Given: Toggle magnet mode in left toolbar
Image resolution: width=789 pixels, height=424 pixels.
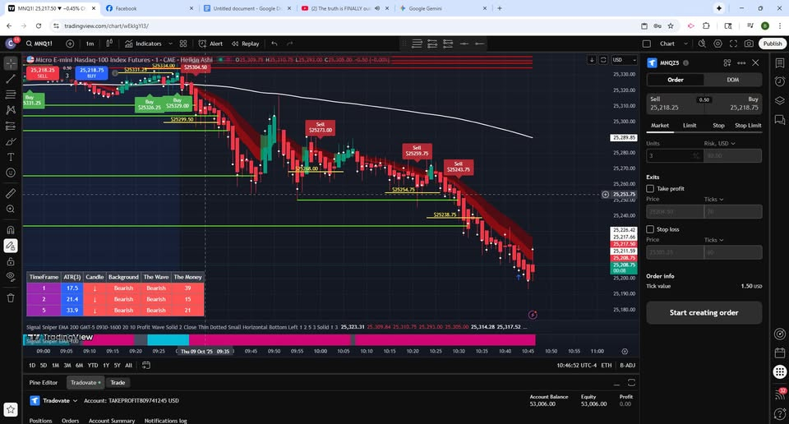Looking at the screenshot, I should [x=11, y=230].
